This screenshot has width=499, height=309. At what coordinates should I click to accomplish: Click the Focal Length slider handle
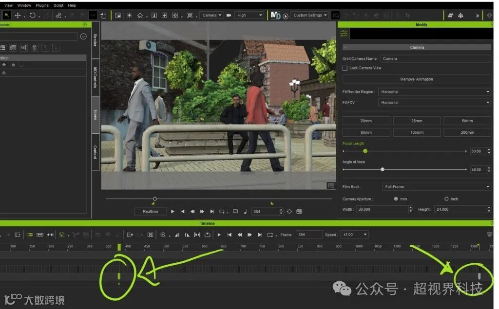365,151
